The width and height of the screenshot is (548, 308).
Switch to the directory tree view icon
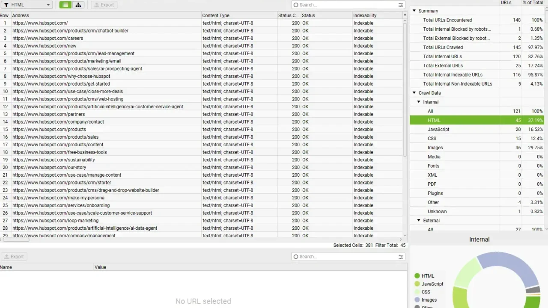[x=78, y=5]
